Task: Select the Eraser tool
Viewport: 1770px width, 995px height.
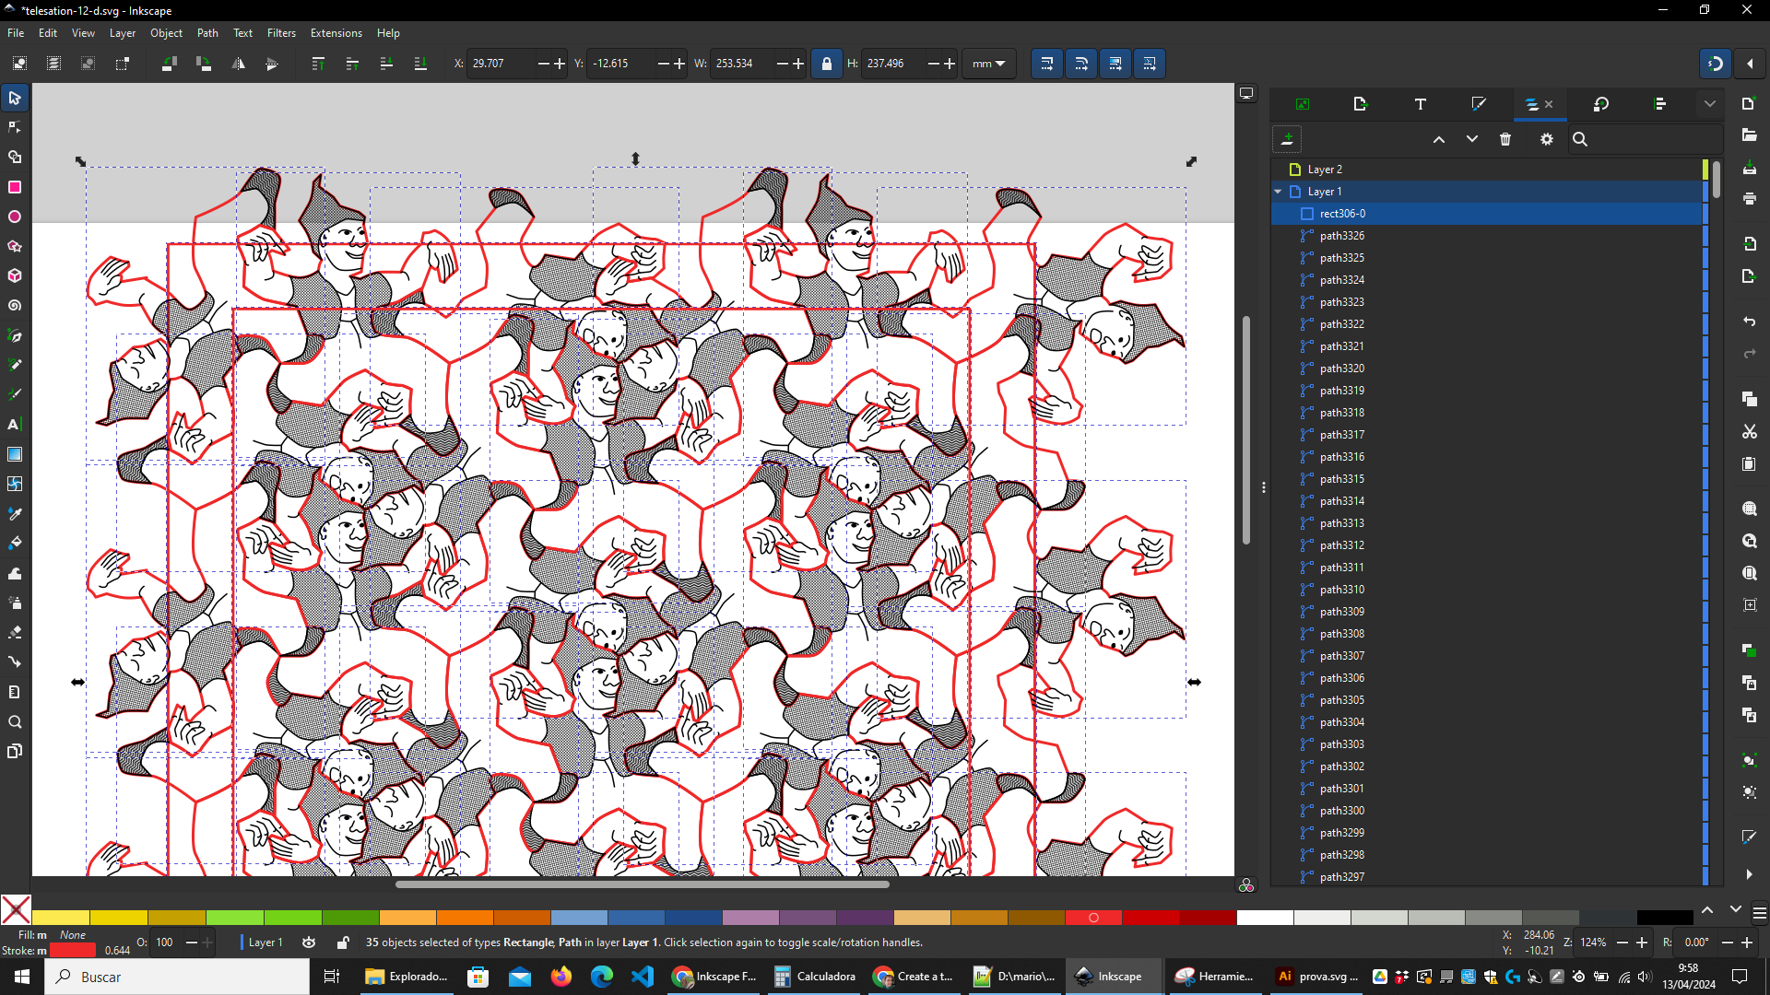Action: pos(15,632)
